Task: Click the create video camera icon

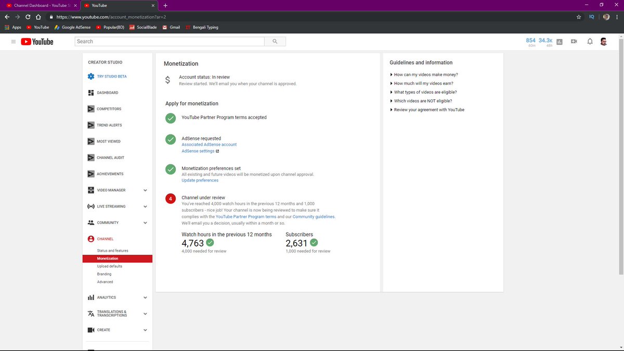Action: click(574, 42)
